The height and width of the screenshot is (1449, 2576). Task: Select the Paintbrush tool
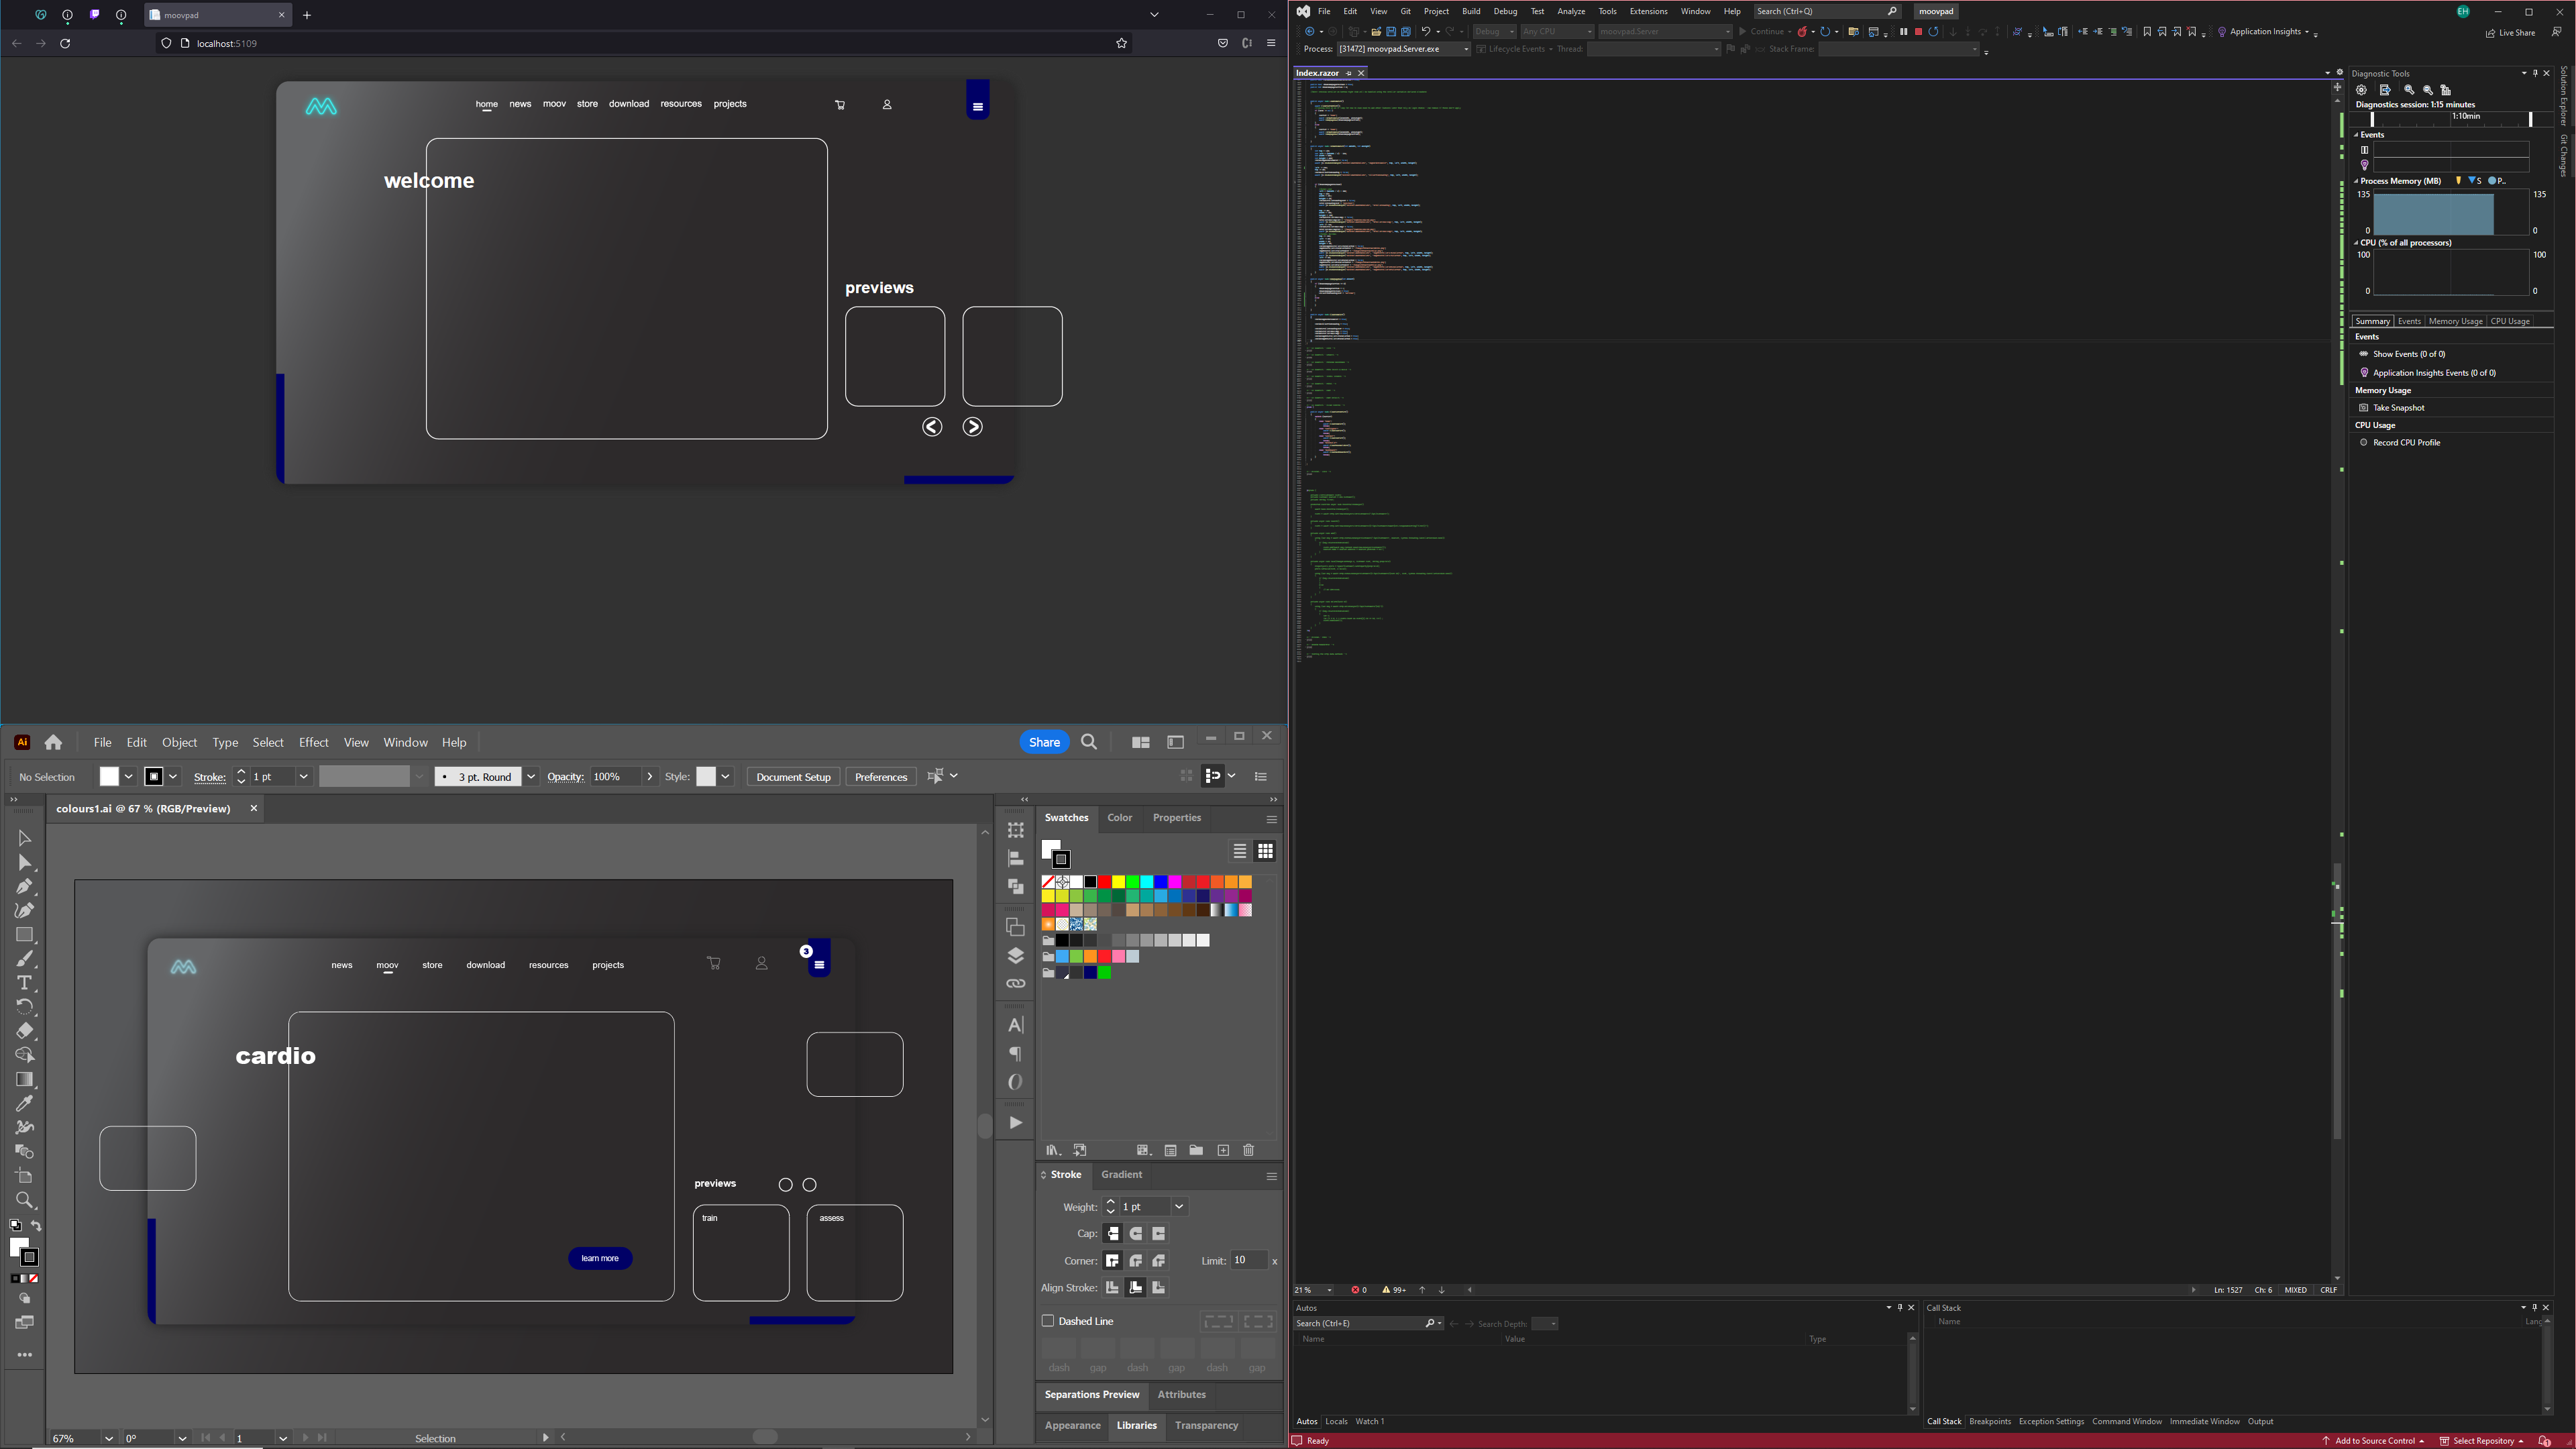[x=24, y=959]
